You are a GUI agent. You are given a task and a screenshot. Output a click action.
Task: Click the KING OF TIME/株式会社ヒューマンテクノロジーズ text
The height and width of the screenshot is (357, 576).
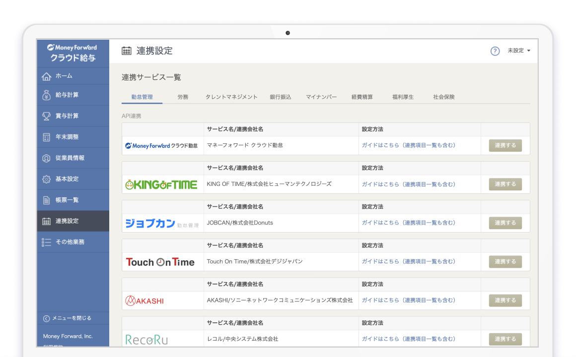pos(269,184)
